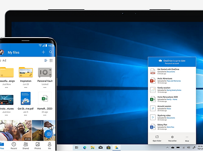Open the More menu in OneDrive popup
The width and height of the screenshot is (203, 152).
click(187, 138)
